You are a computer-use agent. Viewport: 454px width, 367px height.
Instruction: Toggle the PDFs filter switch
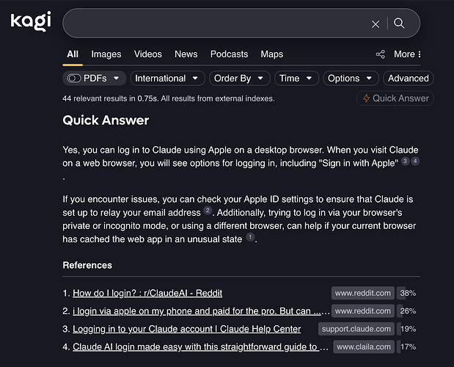[74, 79]
